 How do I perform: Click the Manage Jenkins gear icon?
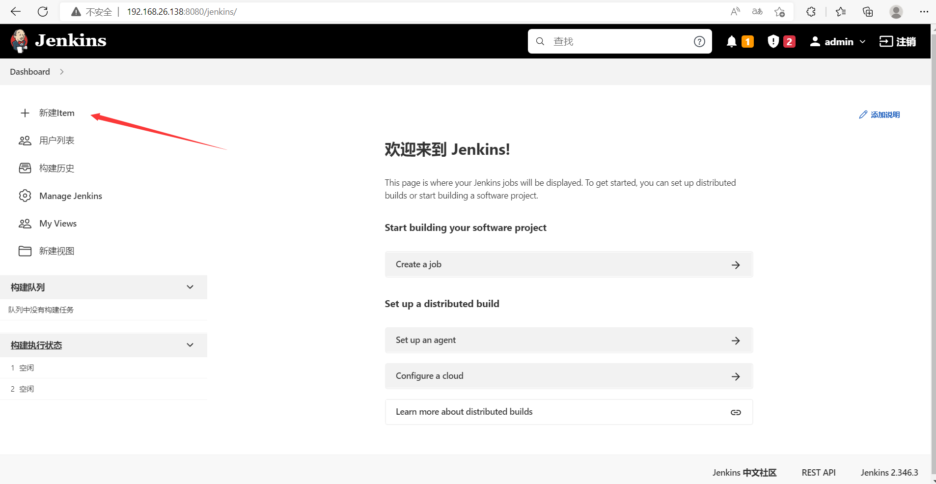[x=25, y=196]
